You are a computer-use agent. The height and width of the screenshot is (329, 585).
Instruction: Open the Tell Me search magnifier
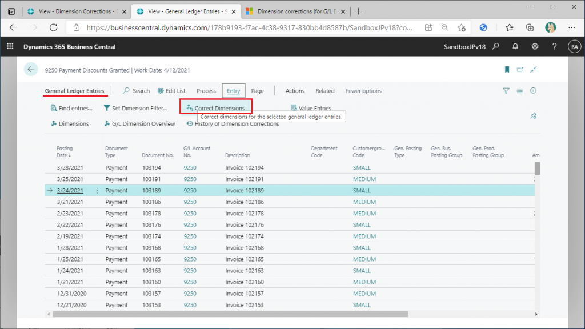(x=496, y=46)
